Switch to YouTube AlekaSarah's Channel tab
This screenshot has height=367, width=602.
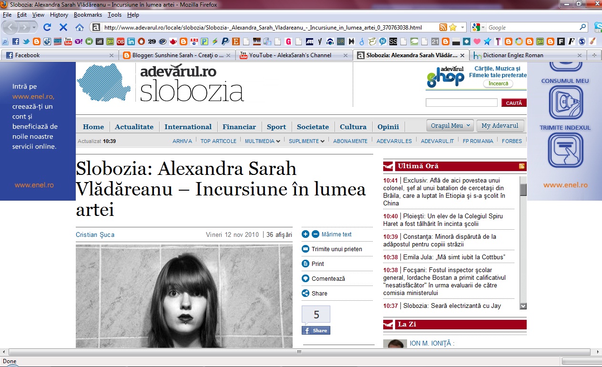294,55
